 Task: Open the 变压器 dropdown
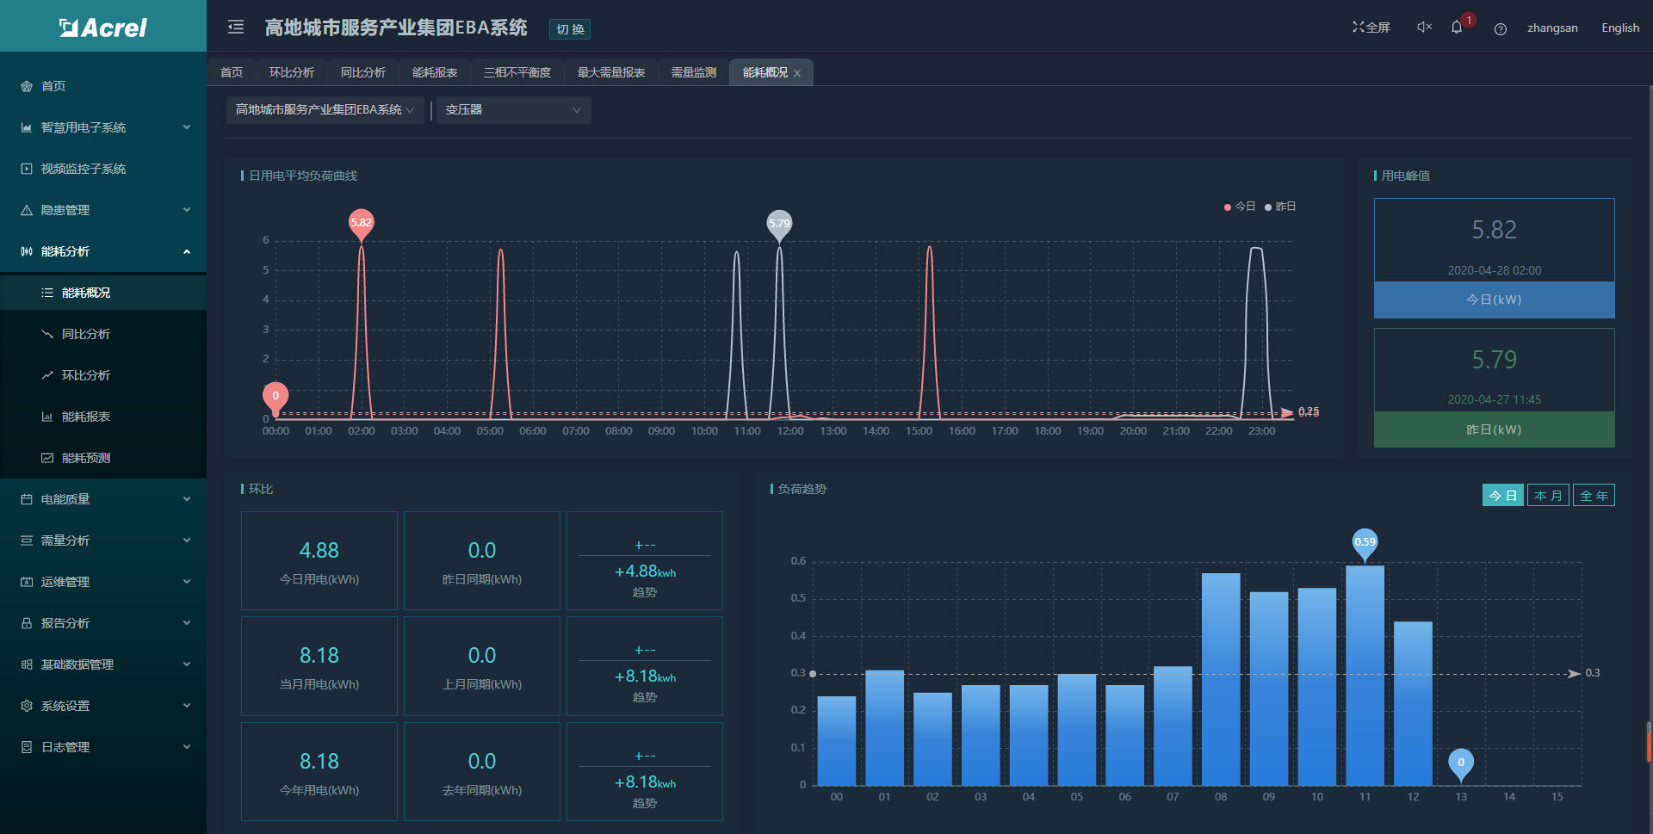point(513,110)
